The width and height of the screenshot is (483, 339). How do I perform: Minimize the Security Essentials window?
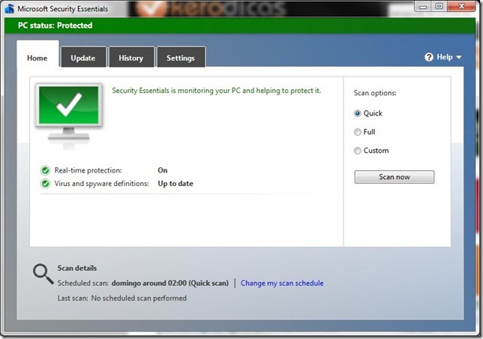point(423,7)
